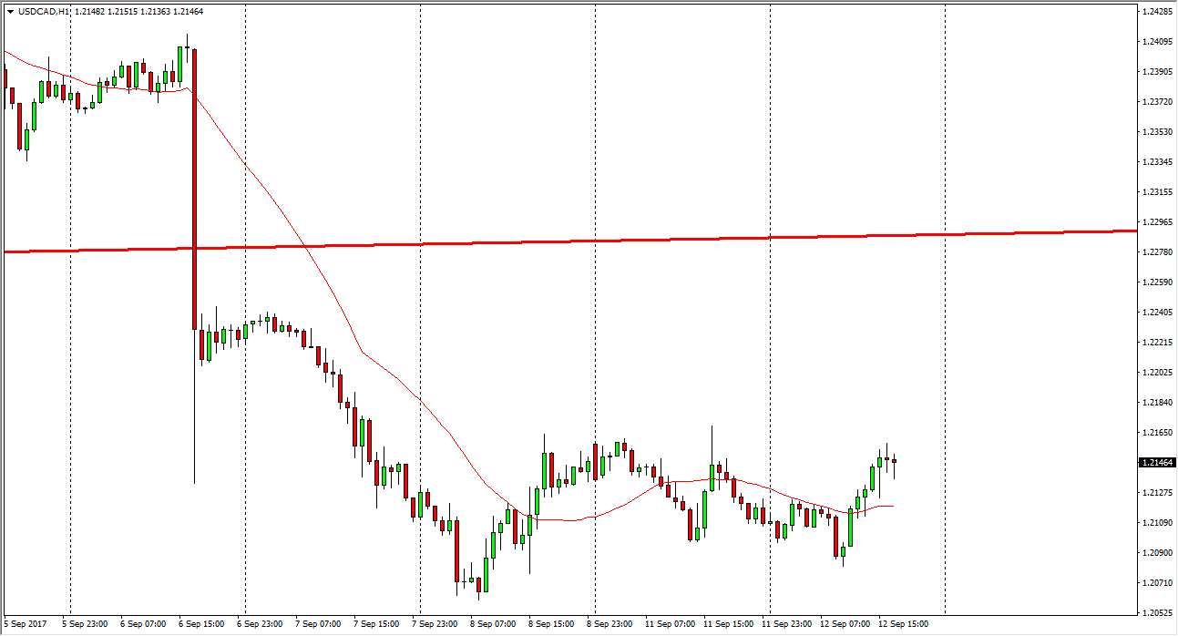Select the thick red horizontal moving average line
The height and width of the screenshot is (636, 1178).
(583, 241)
